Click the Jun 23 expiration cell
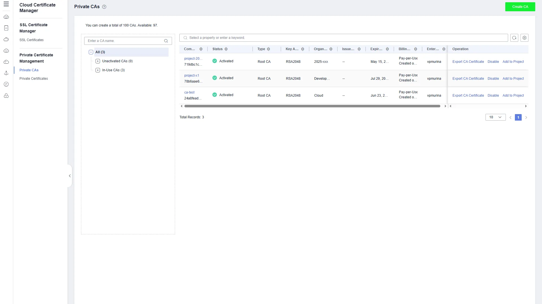The width and height of the screenshot is (542, 304). 379,96
